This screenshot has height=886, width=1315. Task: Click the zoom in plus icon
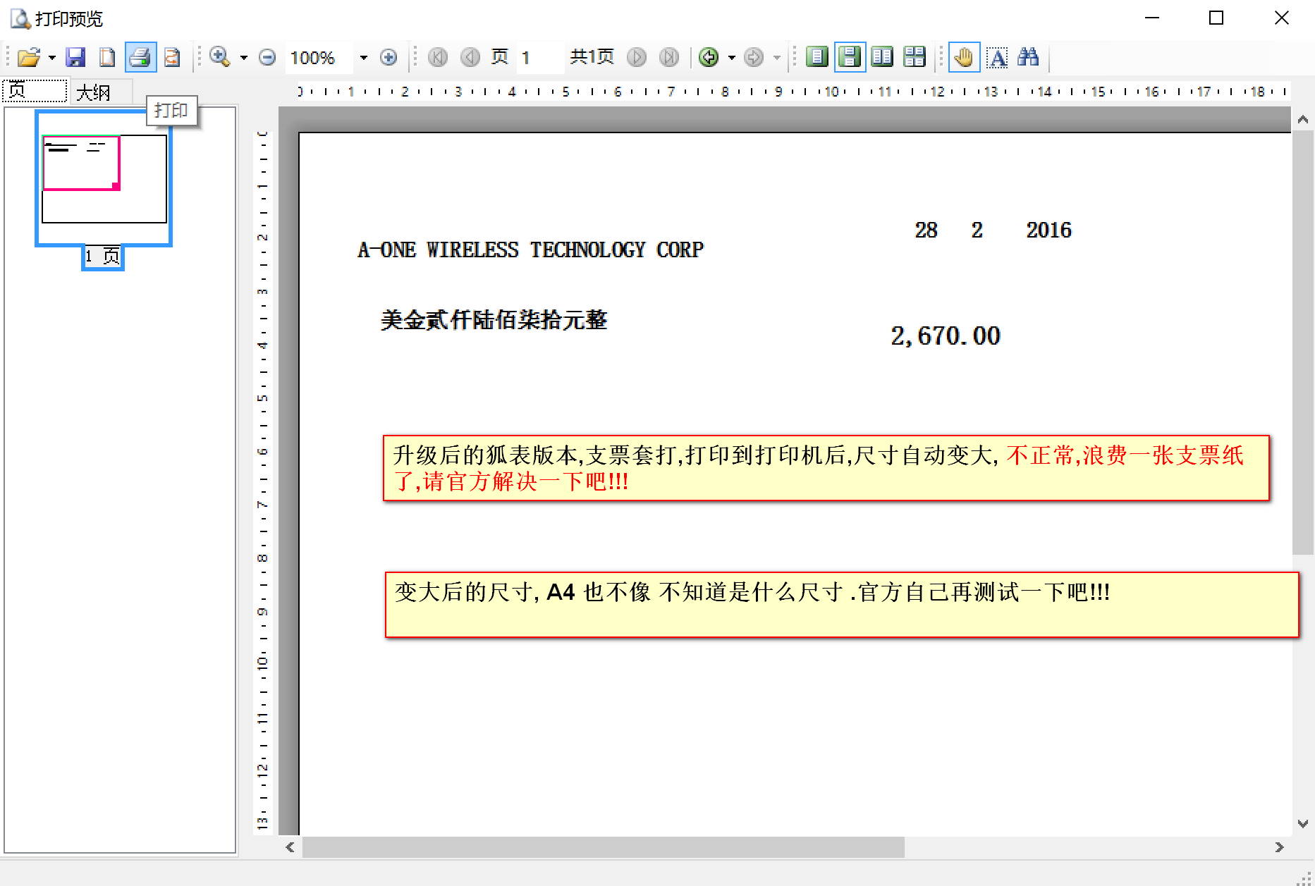(x=389, y=57)
